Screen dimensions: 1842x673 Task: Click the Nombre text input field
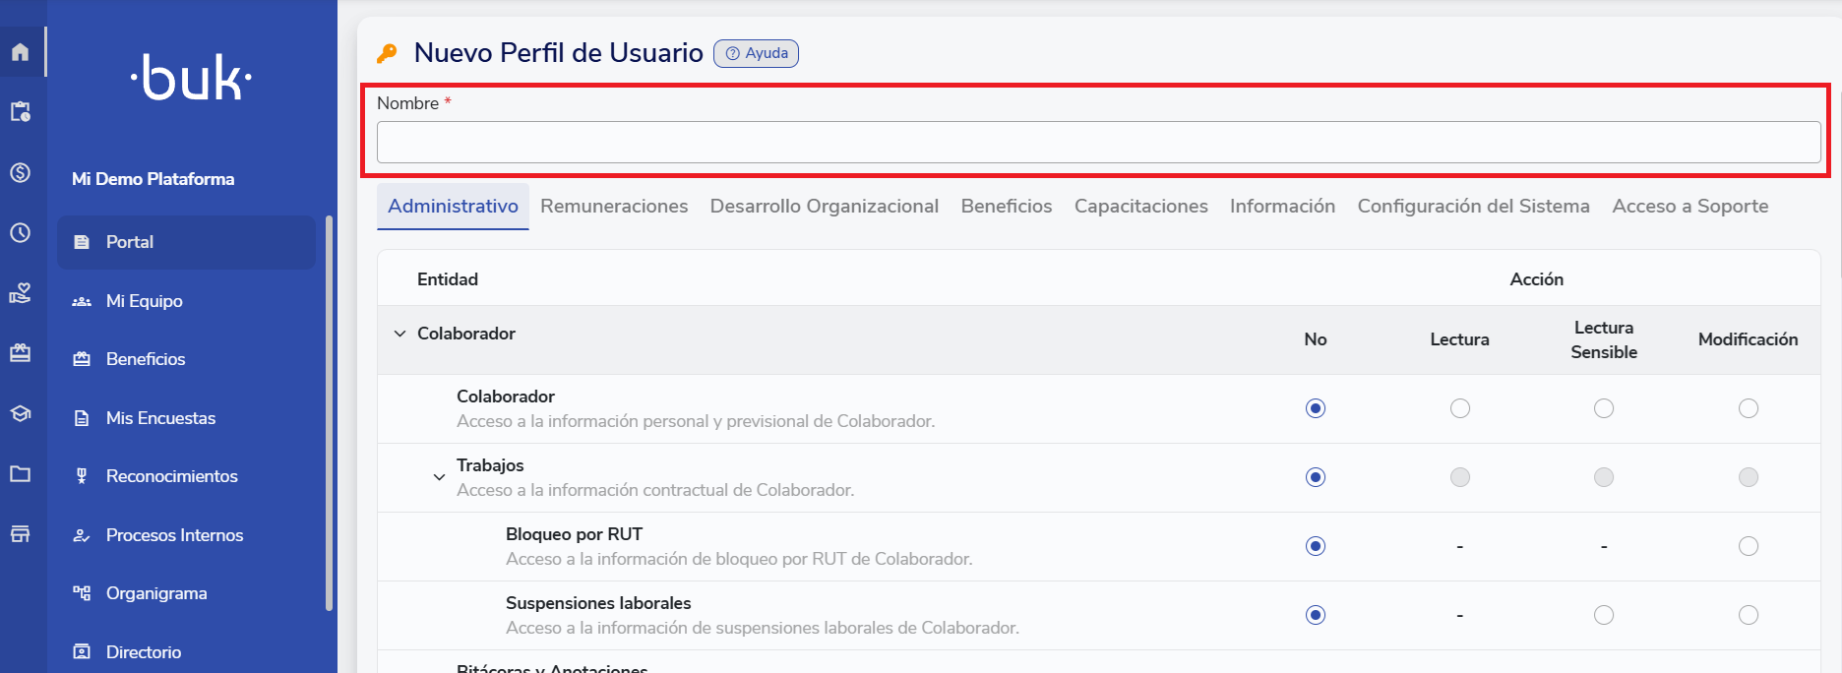click(1097, 143)
